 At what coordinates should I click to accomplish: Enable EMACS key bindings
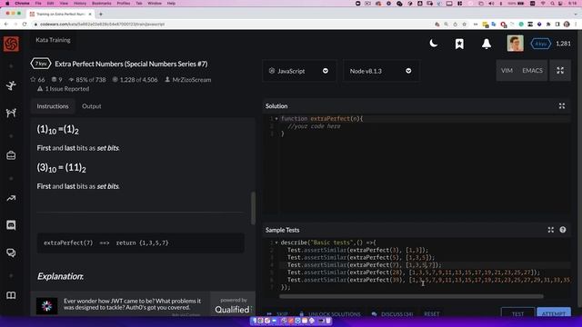coord(532,71)
